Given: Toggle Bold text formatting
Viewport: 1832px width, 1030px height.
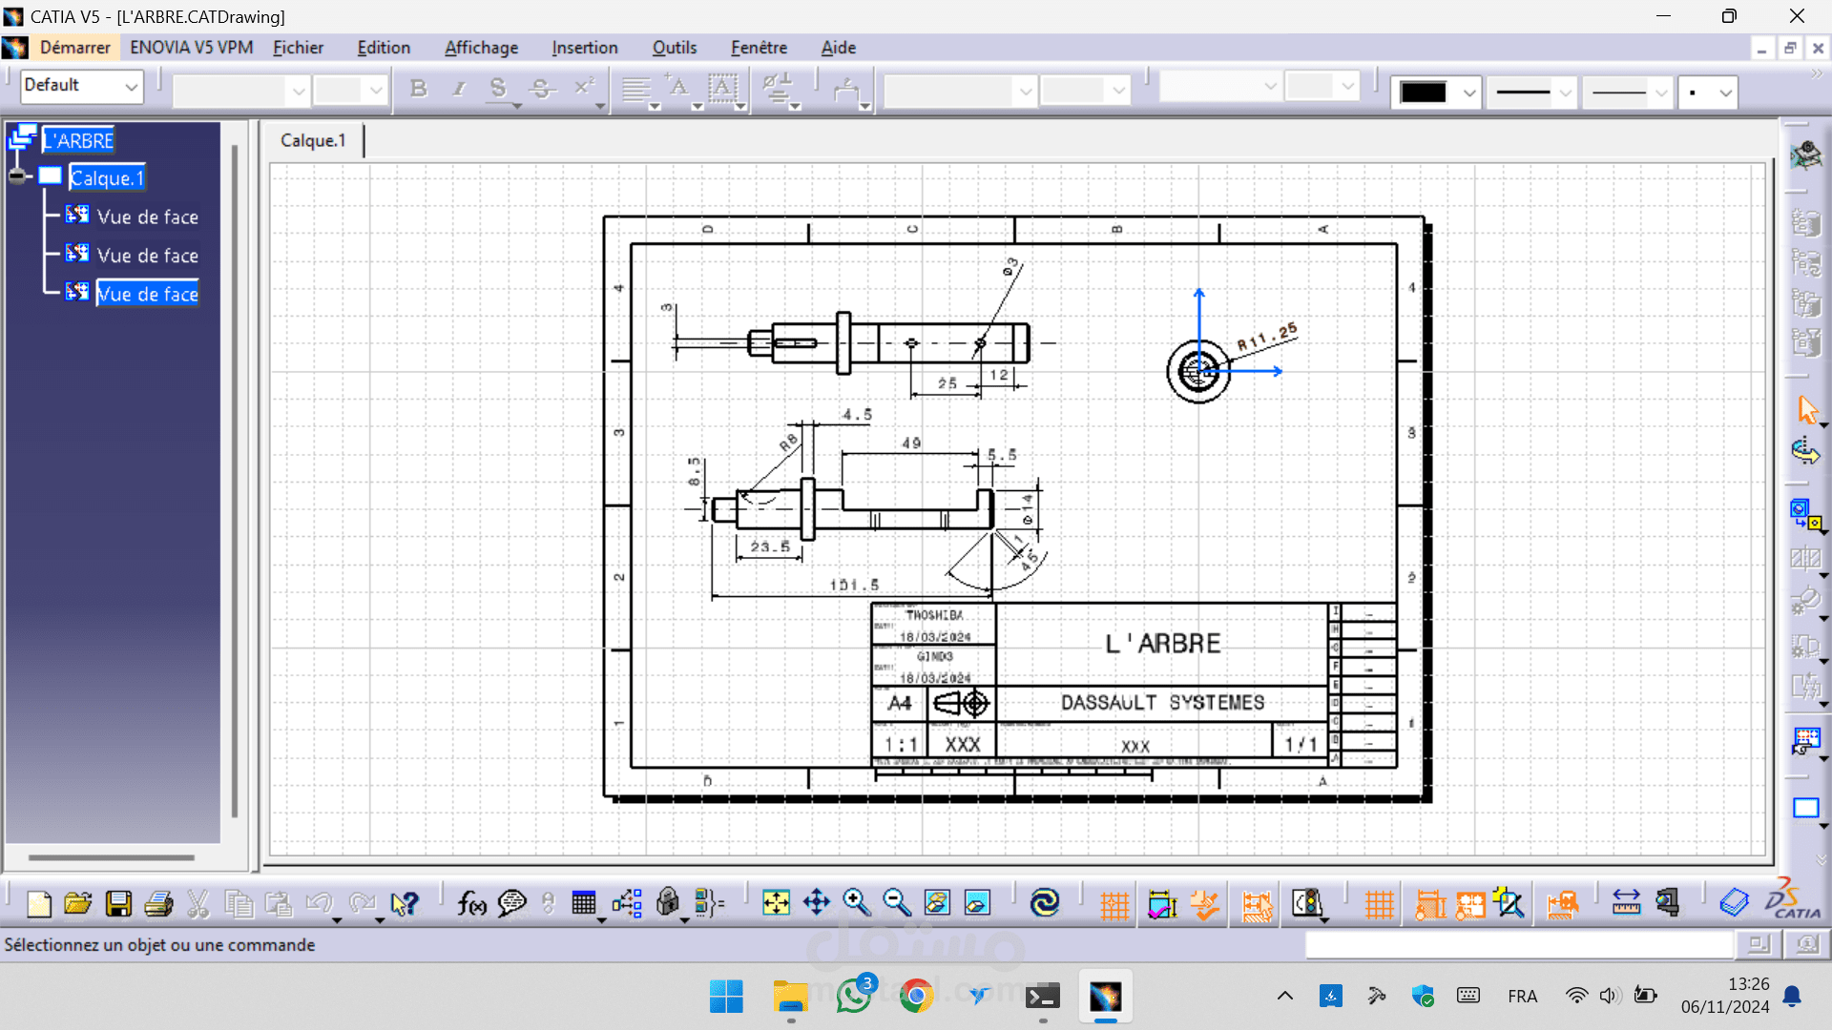Looking at the screenshot, I should click(418, 90).
